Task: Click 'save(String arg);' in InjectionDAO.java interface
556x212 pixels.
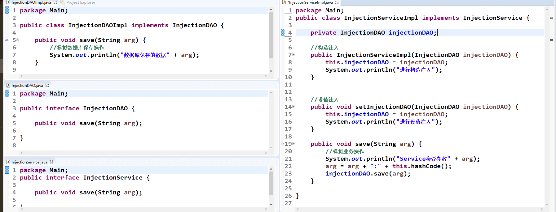Action: [111, 123]
